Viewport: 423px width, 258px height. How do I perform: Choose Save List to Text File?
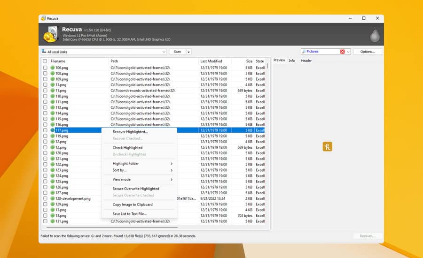pos(139,213)
